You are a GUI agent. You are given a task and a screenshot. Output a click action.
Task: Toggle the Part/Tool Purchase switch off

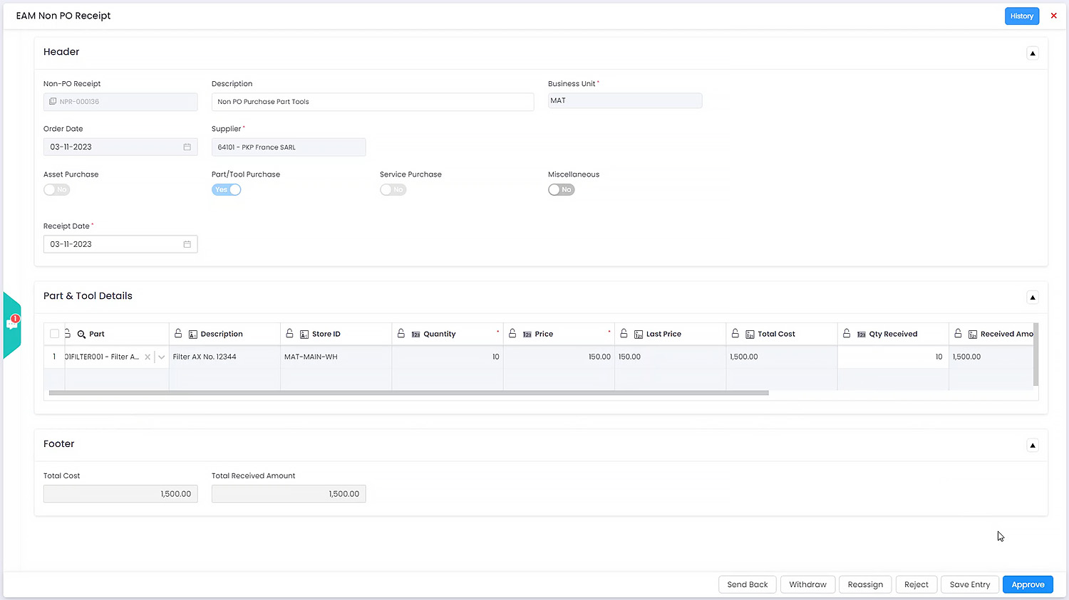[226, 190]
